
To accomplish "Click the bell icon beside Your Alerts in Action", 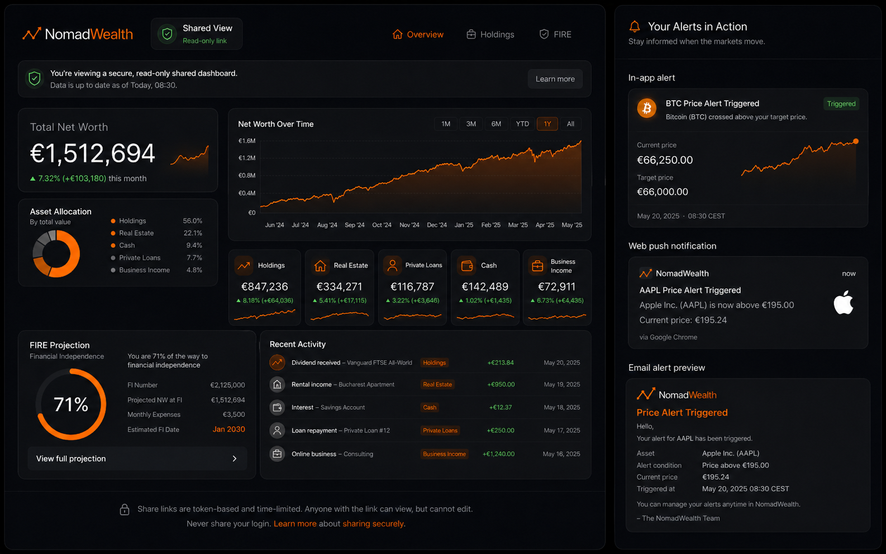I will coord(635,26).
